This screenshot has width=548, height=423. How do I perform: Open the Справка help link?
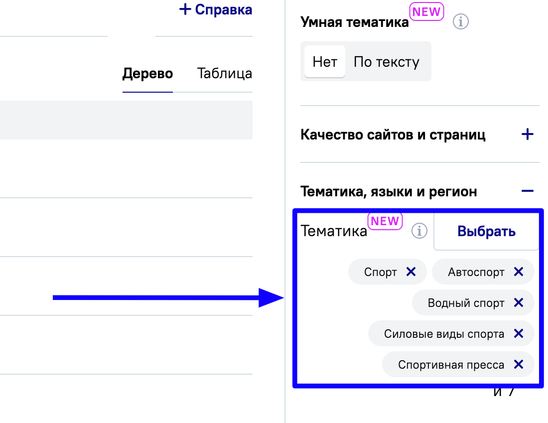tap(224, 9)
